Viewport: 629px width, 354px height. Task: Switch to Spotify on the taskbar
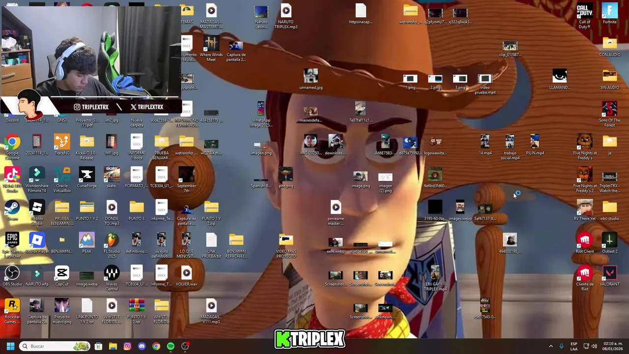point(171,346)
